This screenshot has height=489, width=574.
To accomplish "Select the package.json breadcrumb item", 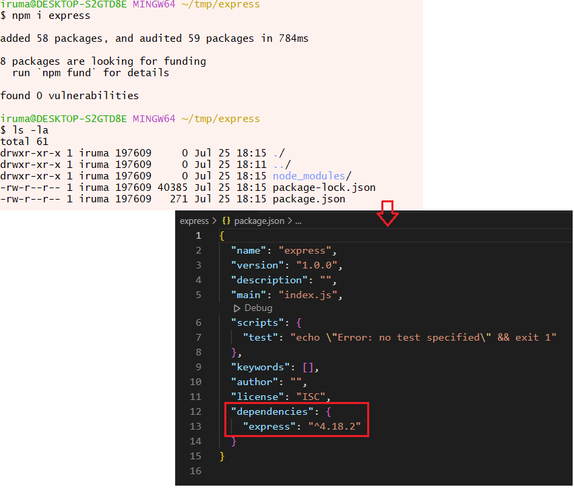I will point(259,221).
